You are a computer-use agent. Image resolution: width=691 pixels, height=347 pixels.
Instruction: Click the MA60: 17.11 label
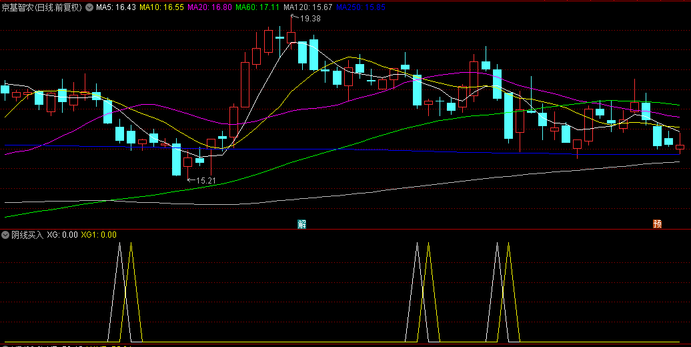(257, 7)
